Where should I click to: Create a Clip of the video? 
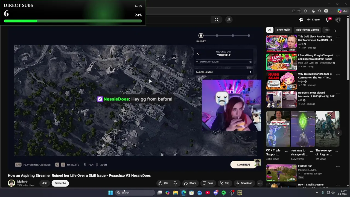point(224,183)
